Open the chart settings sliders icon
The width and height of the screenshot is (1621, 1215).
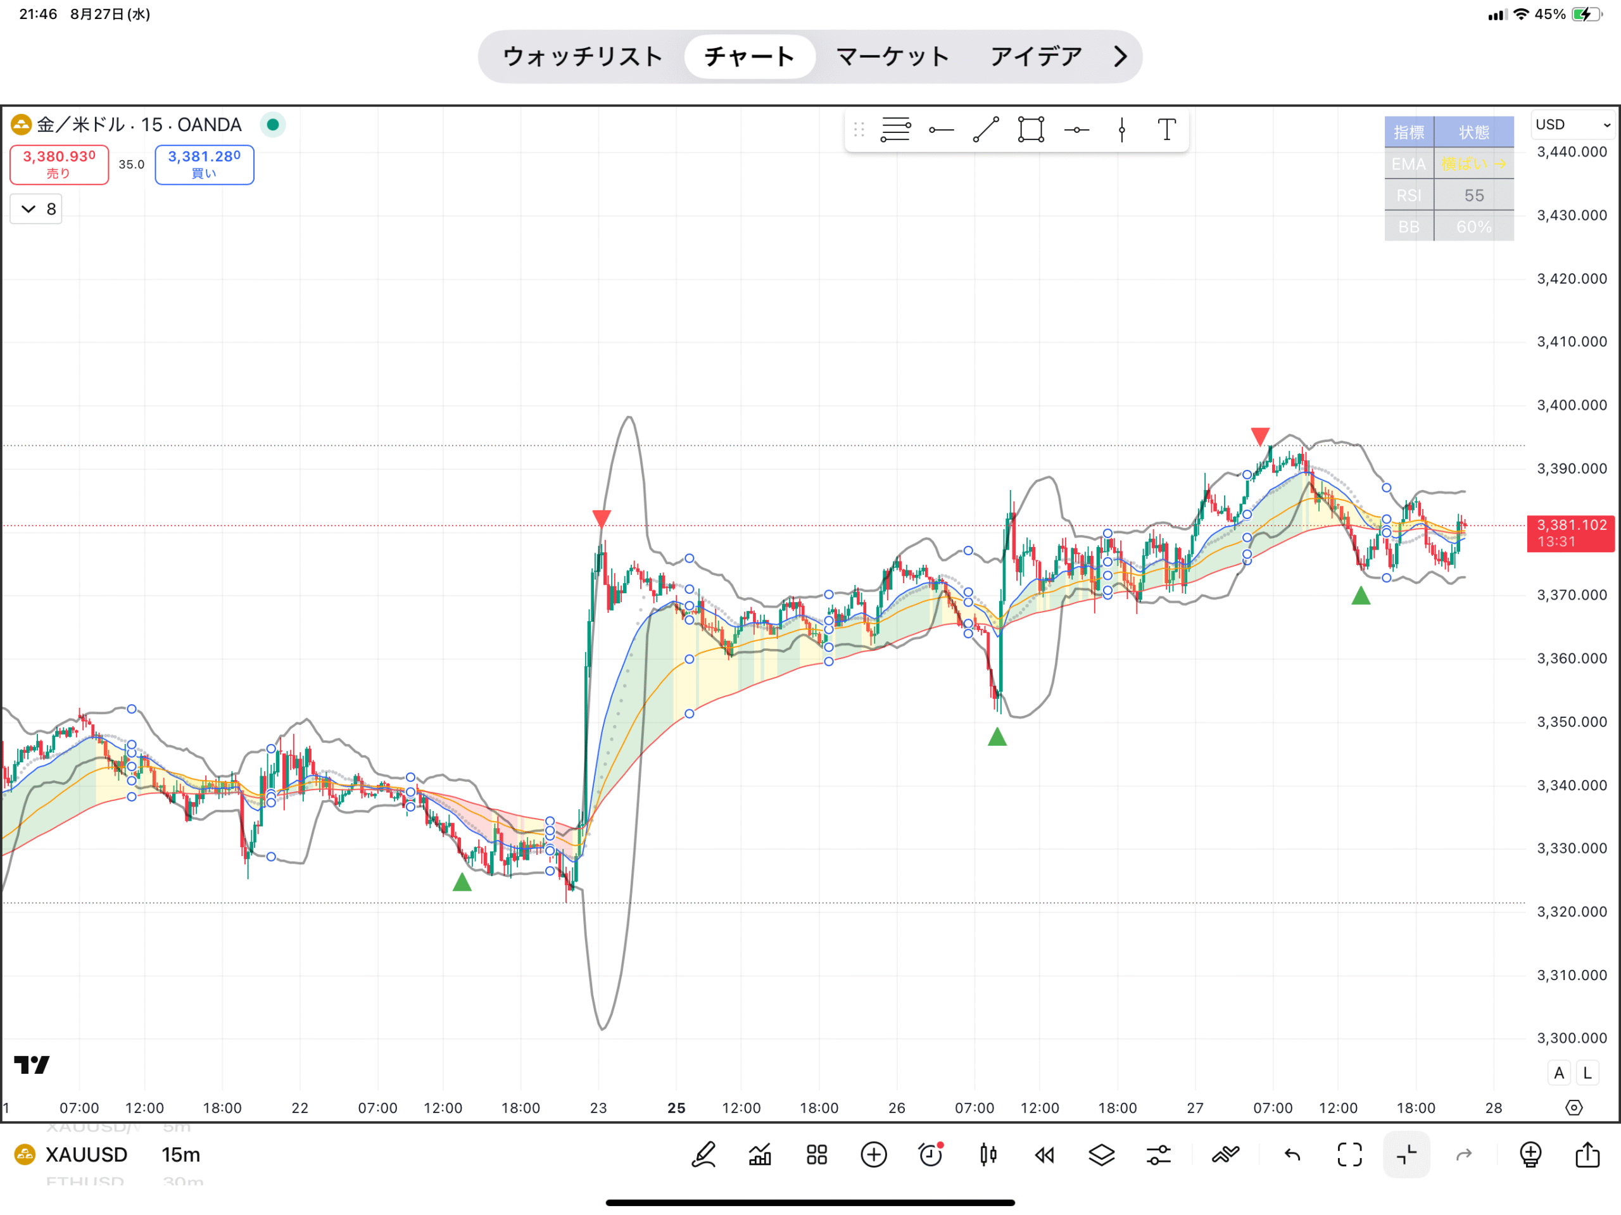1159,1155
